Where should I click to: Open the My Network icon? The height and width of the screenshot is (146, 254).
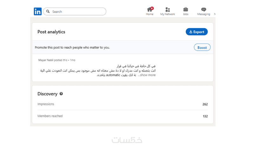(168, 10)
